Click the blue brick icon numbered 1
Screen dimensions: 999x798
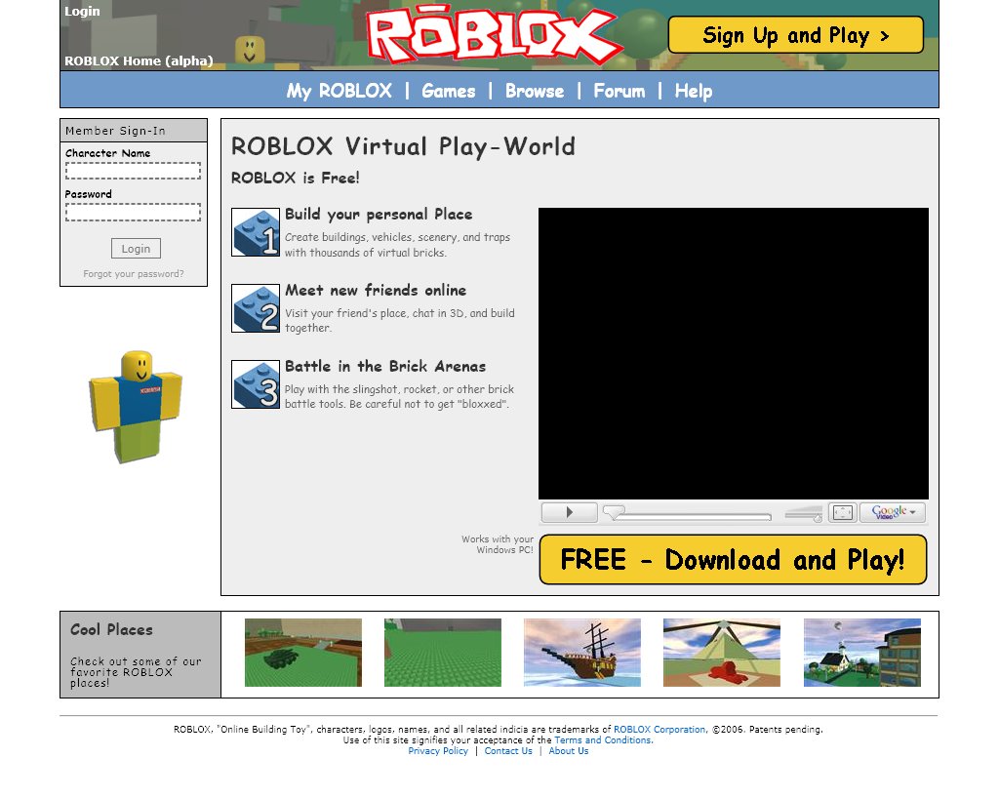(x=256, y=232)
